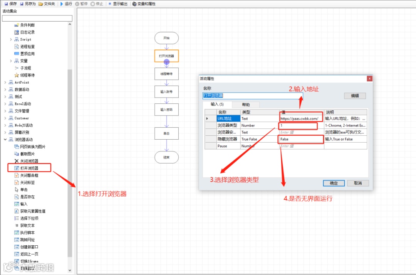Select 开始 start node on canvas
The height and width of the screenshot is (275, 416).
(166, 38)
